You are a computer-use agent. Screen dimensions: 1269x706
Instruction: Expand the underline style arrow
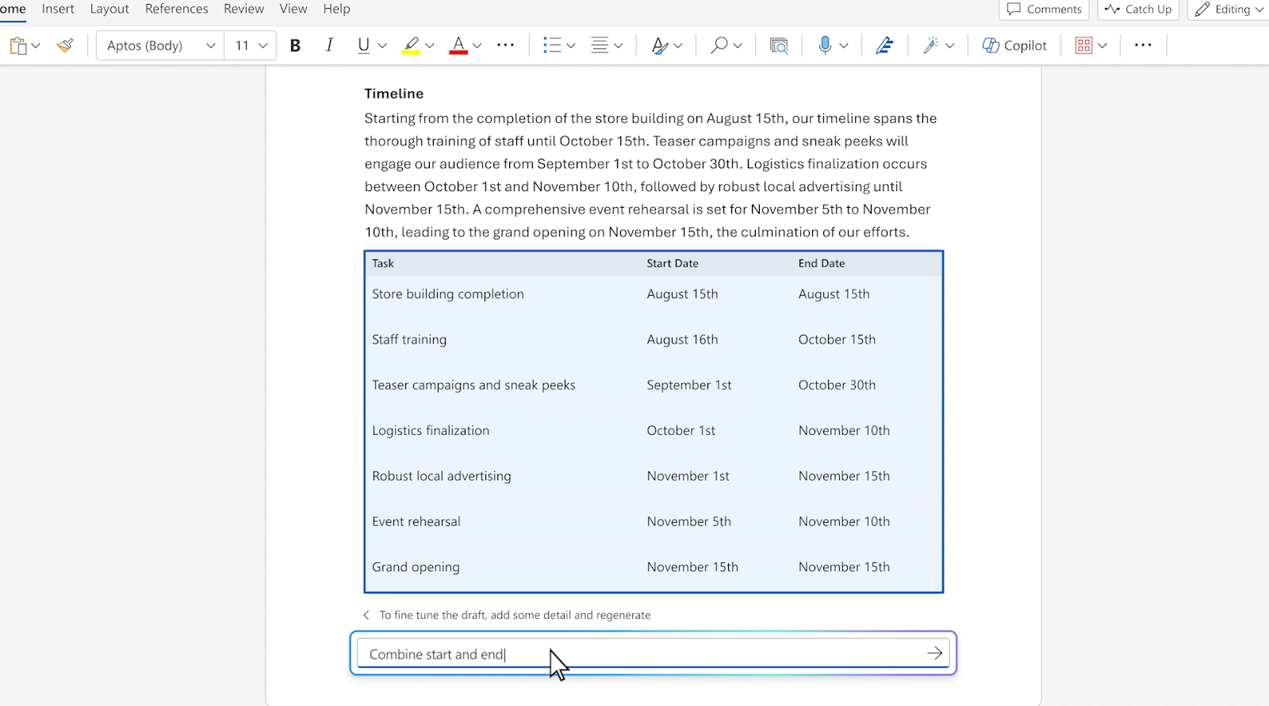point(382,46)
